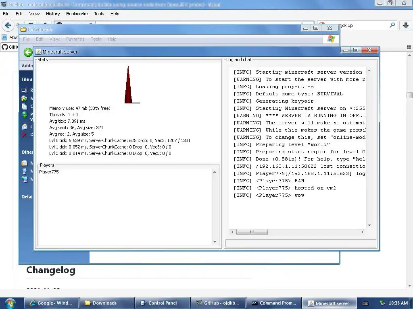Click the Java icon in Minecraft server title bar

pyautogui.click(x=38, y=51)
